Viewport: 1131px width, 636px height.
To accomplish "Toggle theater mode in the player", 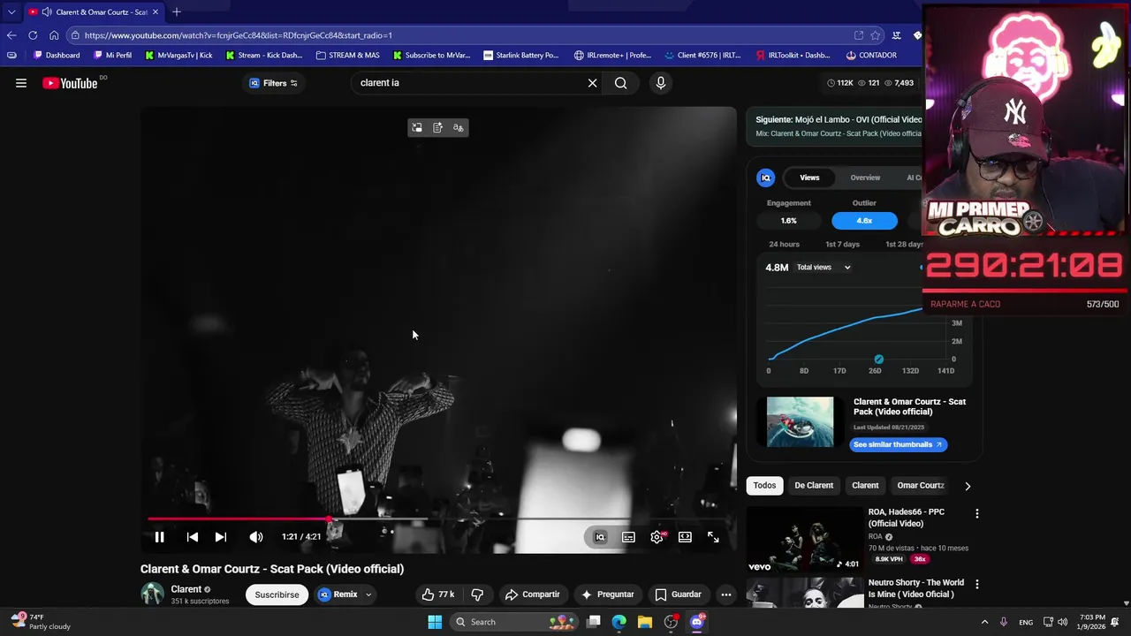I will point(685,537).
